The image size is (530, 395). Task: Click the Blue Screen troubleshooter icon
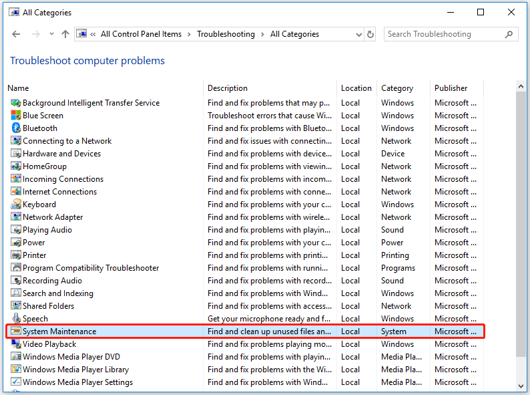16,116
